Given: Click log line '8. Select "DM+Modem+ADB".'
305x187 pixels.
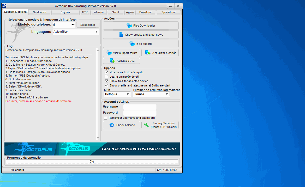Looking at the screenshot, I should pos(23,87).
